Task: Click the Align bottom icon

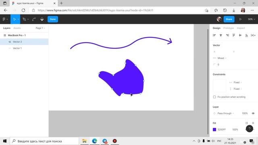Action: coord(246,35)
